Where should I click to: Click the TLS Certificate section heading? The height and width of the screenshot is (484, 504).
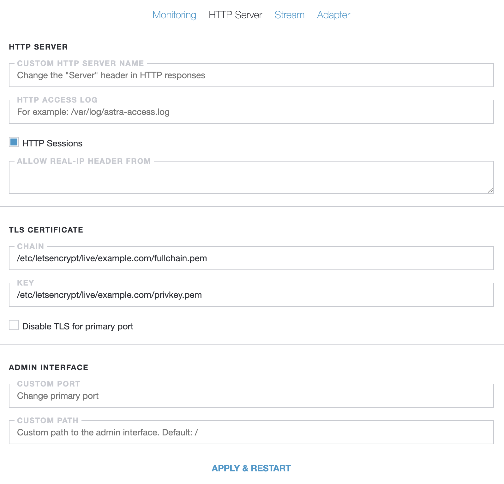tap(46, 230)
